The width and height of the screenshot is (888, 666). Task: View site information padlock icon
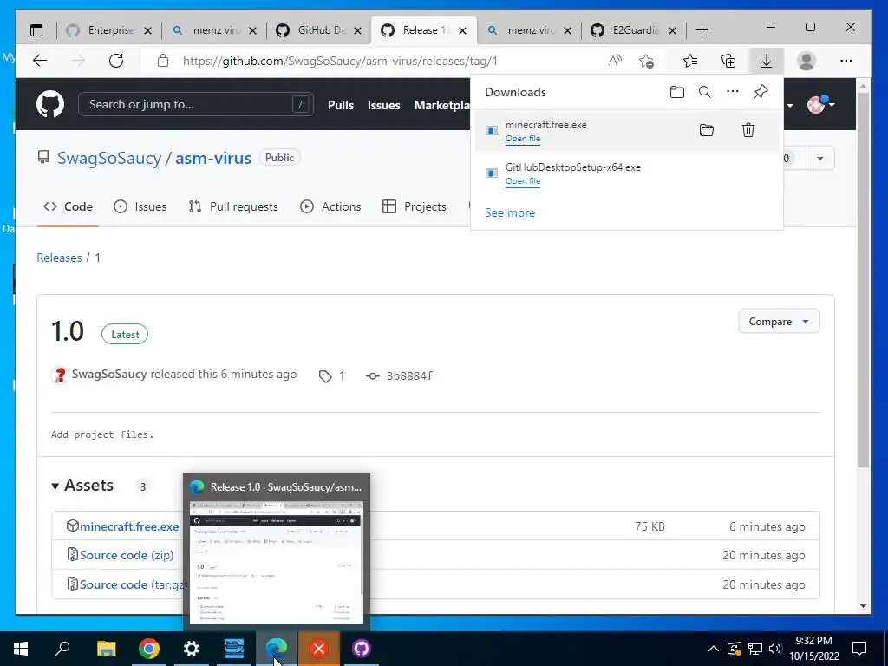(162, 61)
